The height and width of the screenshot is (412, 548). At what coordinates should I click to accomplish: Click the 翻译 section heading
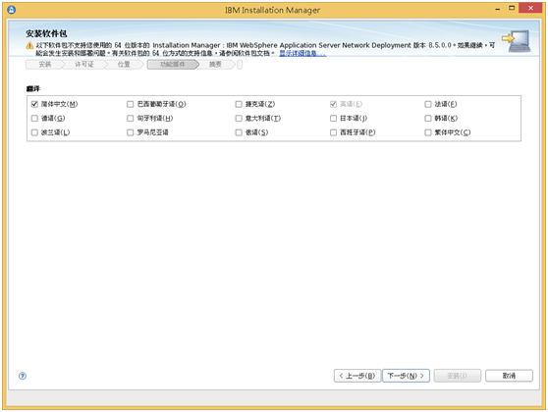(33, 88)
